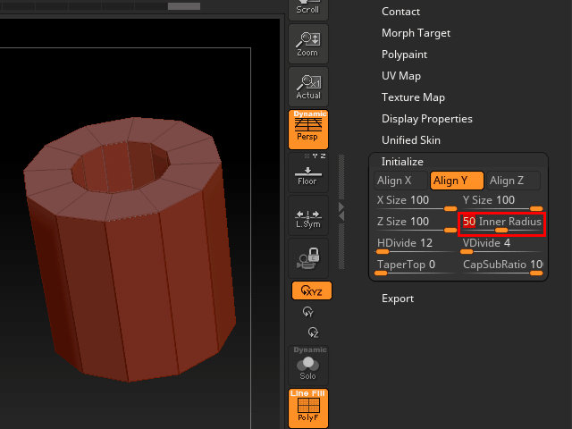This screenshot has height=429, width=572.
Task: Toggle PolyF line fill display
Action: pos(308,407)
